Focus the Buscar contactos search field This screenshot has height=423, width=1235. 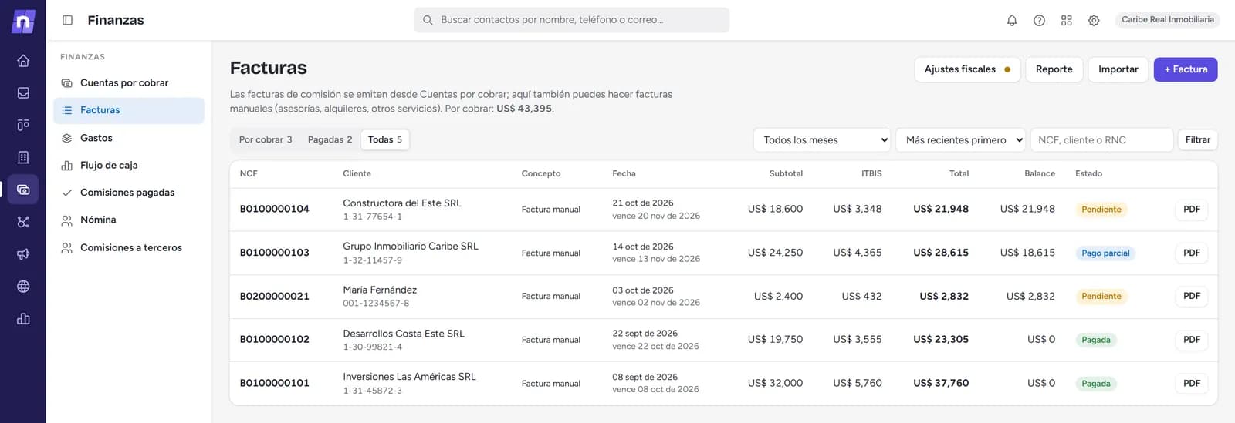coord(571,20)
